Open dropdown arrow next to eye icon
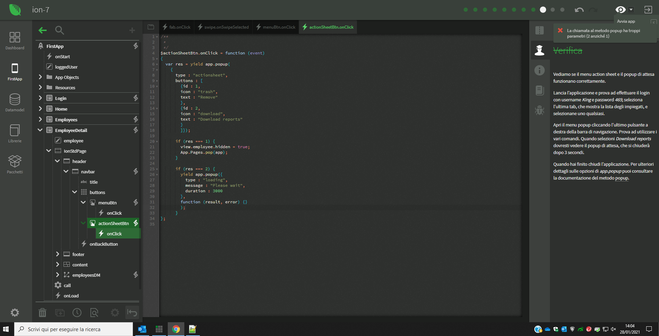Viewport: 659px width, 336px height. 631,10
